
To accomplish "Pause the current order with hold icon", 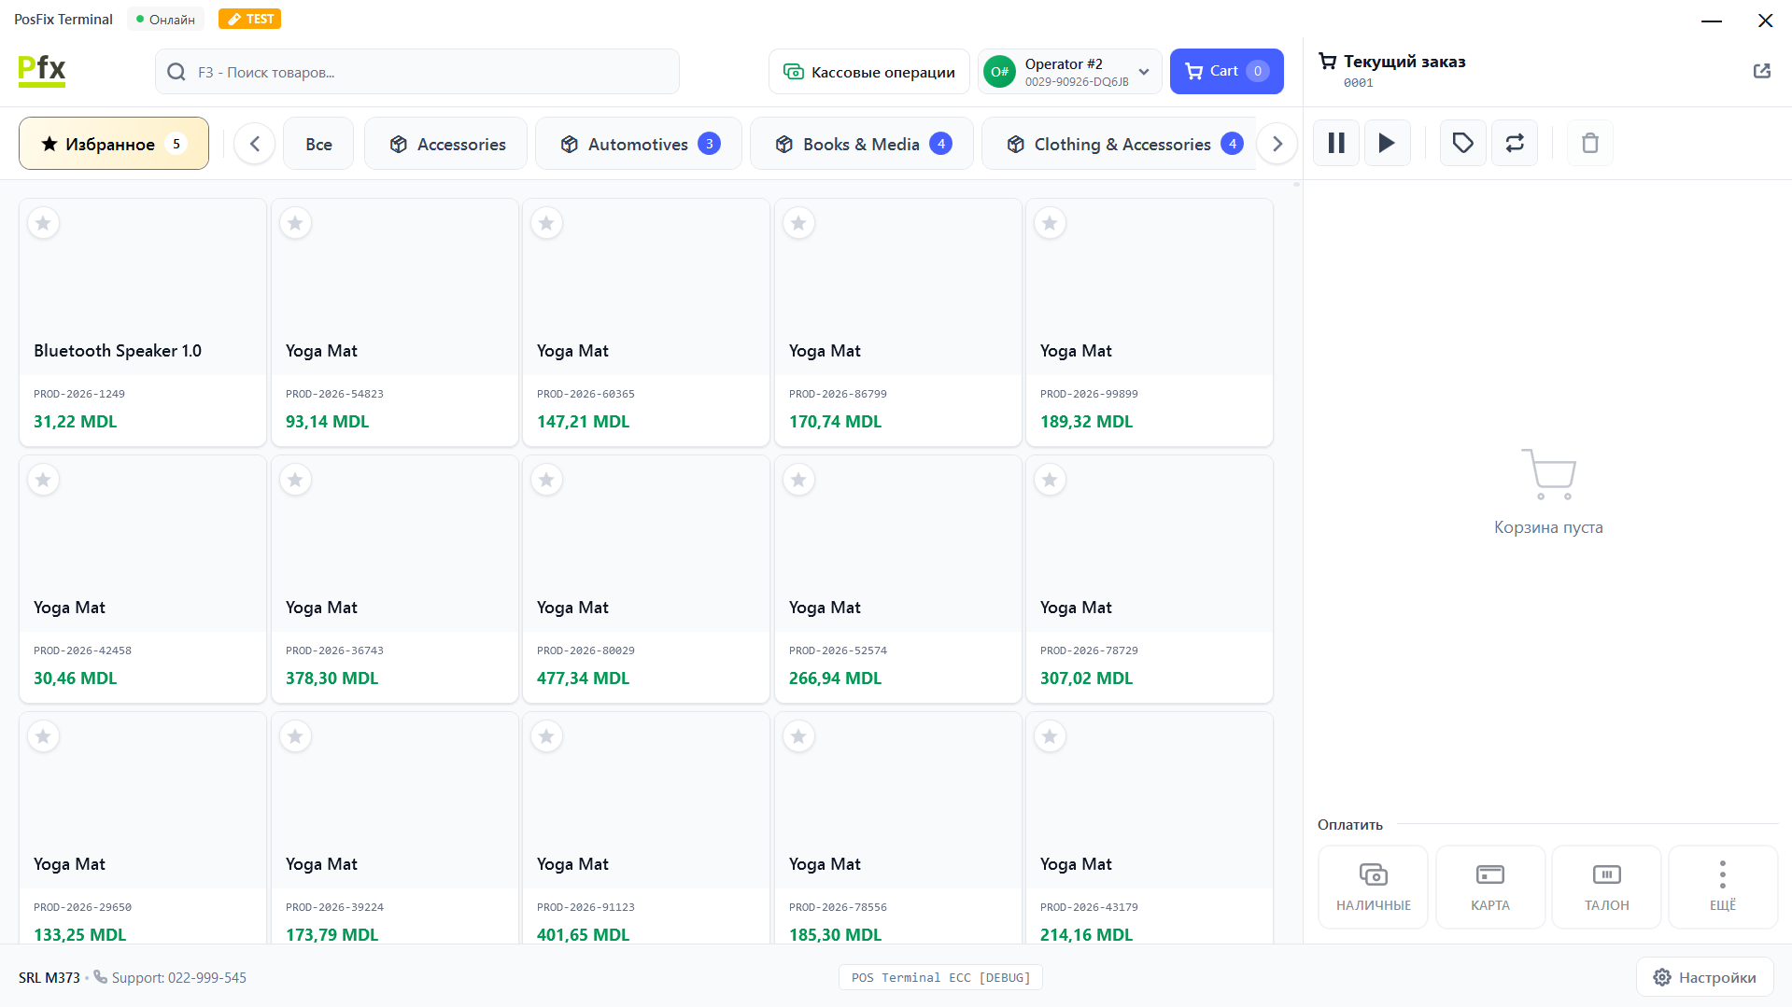I will point(1336,143).
